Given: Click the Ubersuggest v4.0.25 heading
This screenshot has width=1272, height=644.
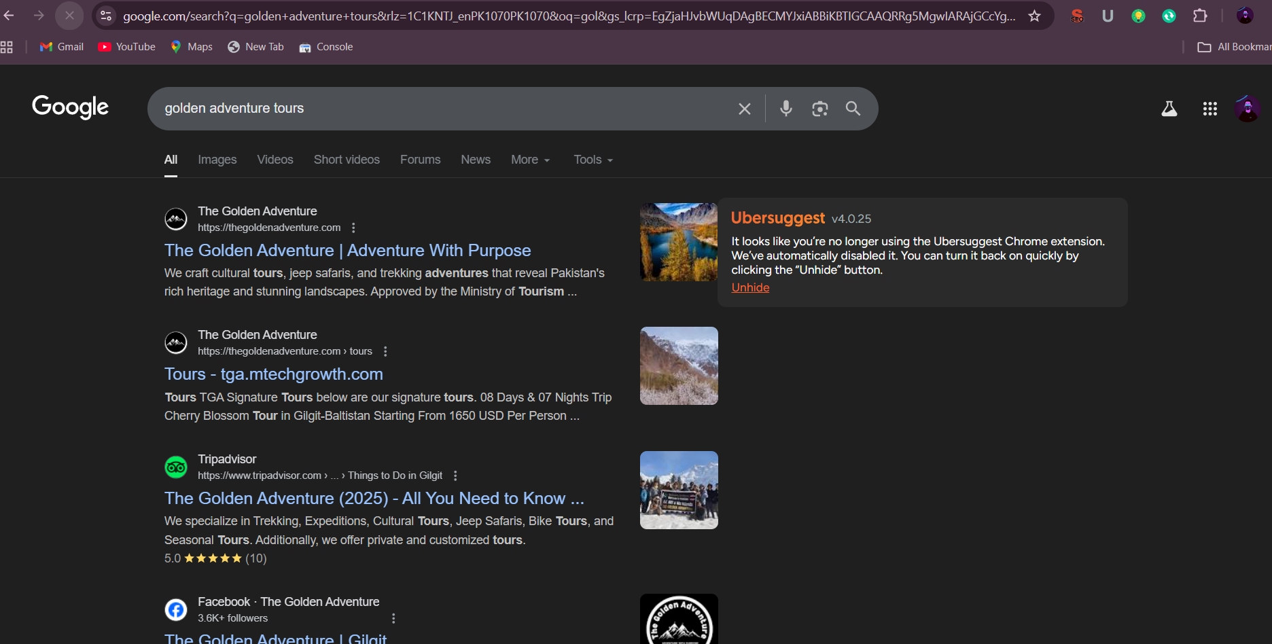Looking at the screenshot, I should [801, 218].
